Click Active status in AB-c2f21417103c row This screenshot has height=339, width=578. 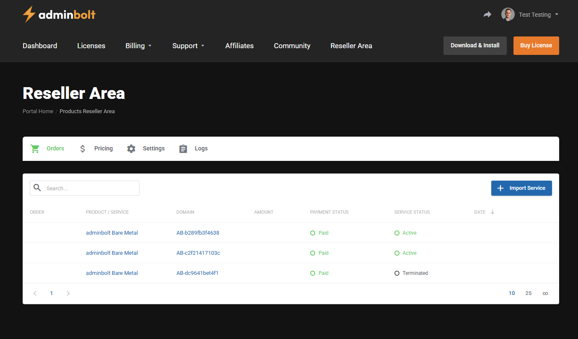click(x=405, y=253)
